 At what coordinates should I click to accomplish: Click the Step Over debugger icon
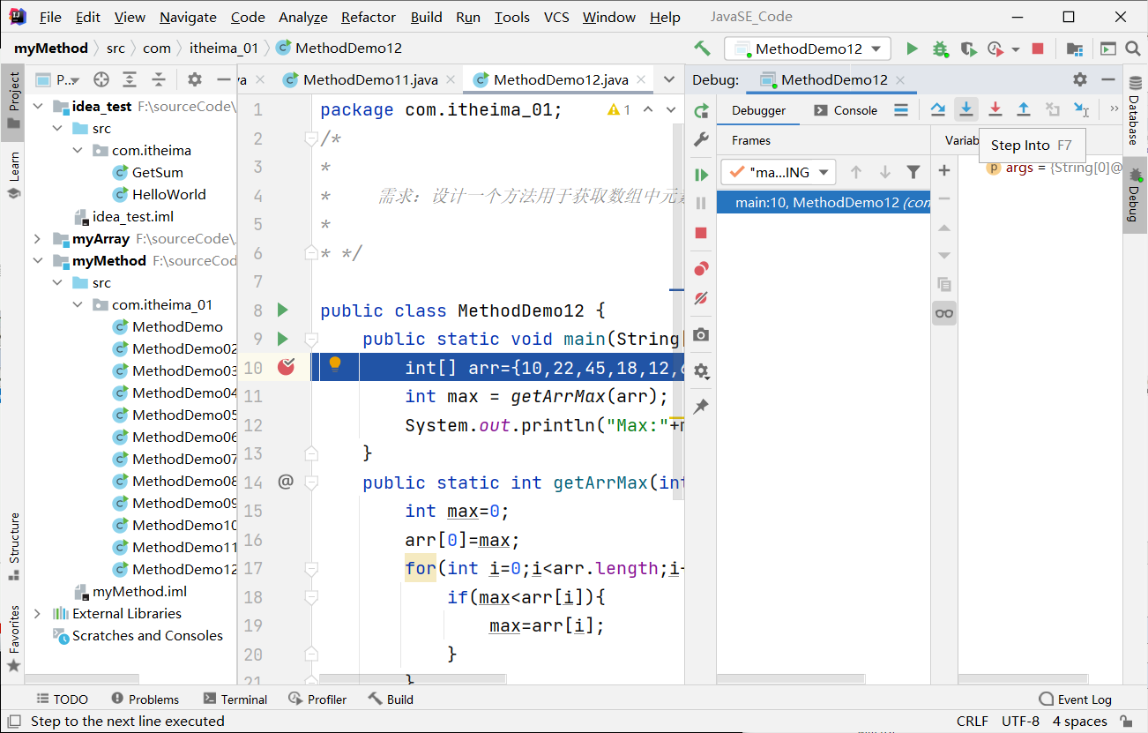click(x=938, y=109)
